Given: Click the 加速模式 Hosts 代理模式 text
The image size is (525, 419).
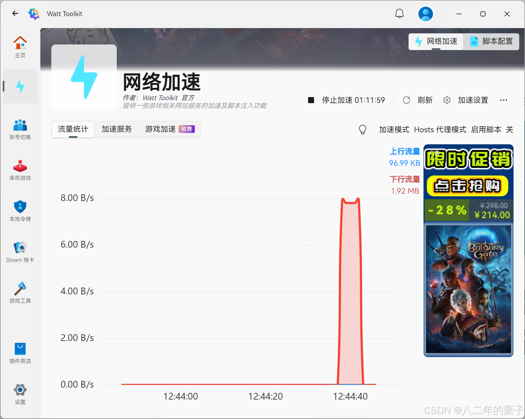Looking at the screenshot, I should (x=422, y=130).
